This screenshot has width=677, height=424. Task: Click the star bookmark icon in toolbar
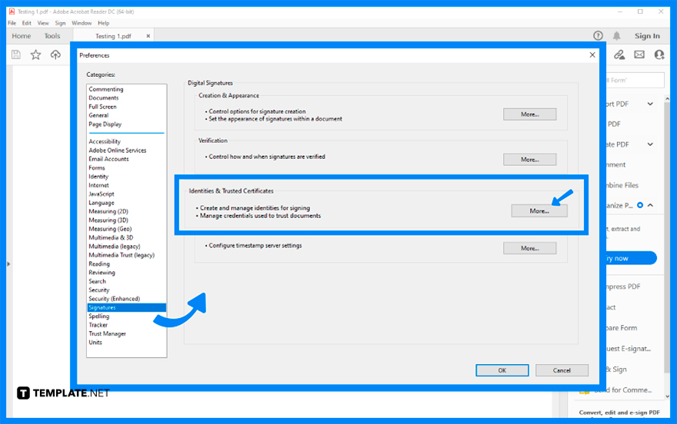pyautogui.click(x=35, y=55)
